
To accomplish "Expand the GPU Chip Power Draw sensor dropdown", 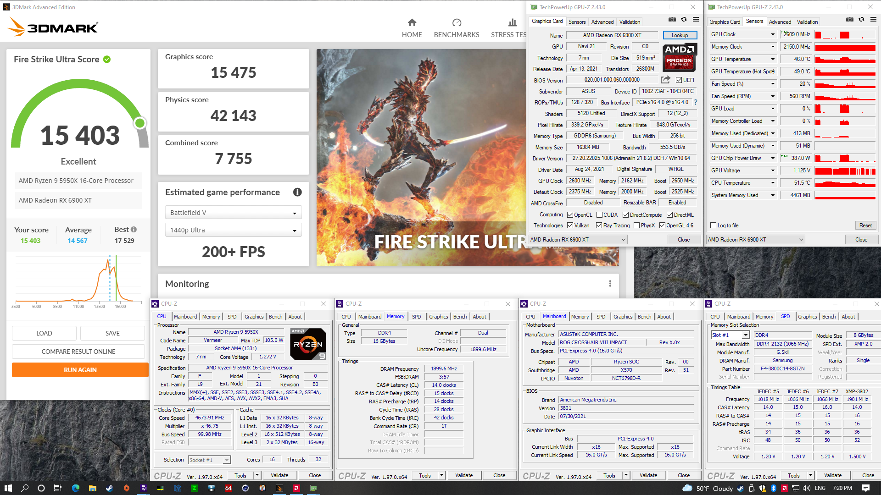I will [x=773, y=158].
